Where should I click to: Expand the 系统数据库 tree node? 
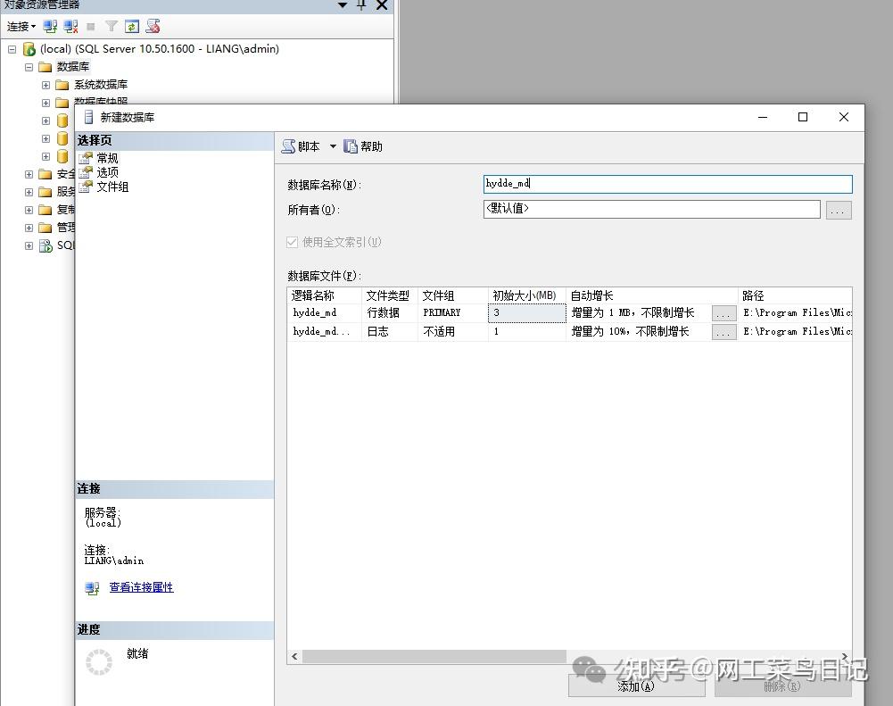click(x=45, y=84)
